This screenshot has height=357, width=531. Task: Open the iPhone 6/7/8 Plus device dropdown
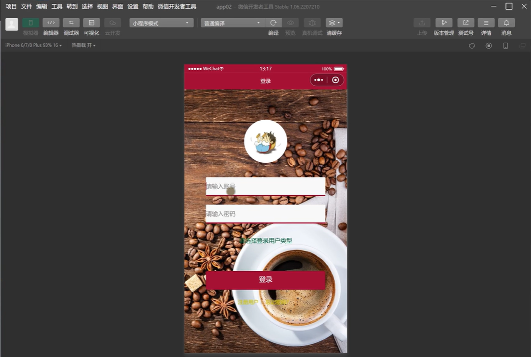point(33,45)
